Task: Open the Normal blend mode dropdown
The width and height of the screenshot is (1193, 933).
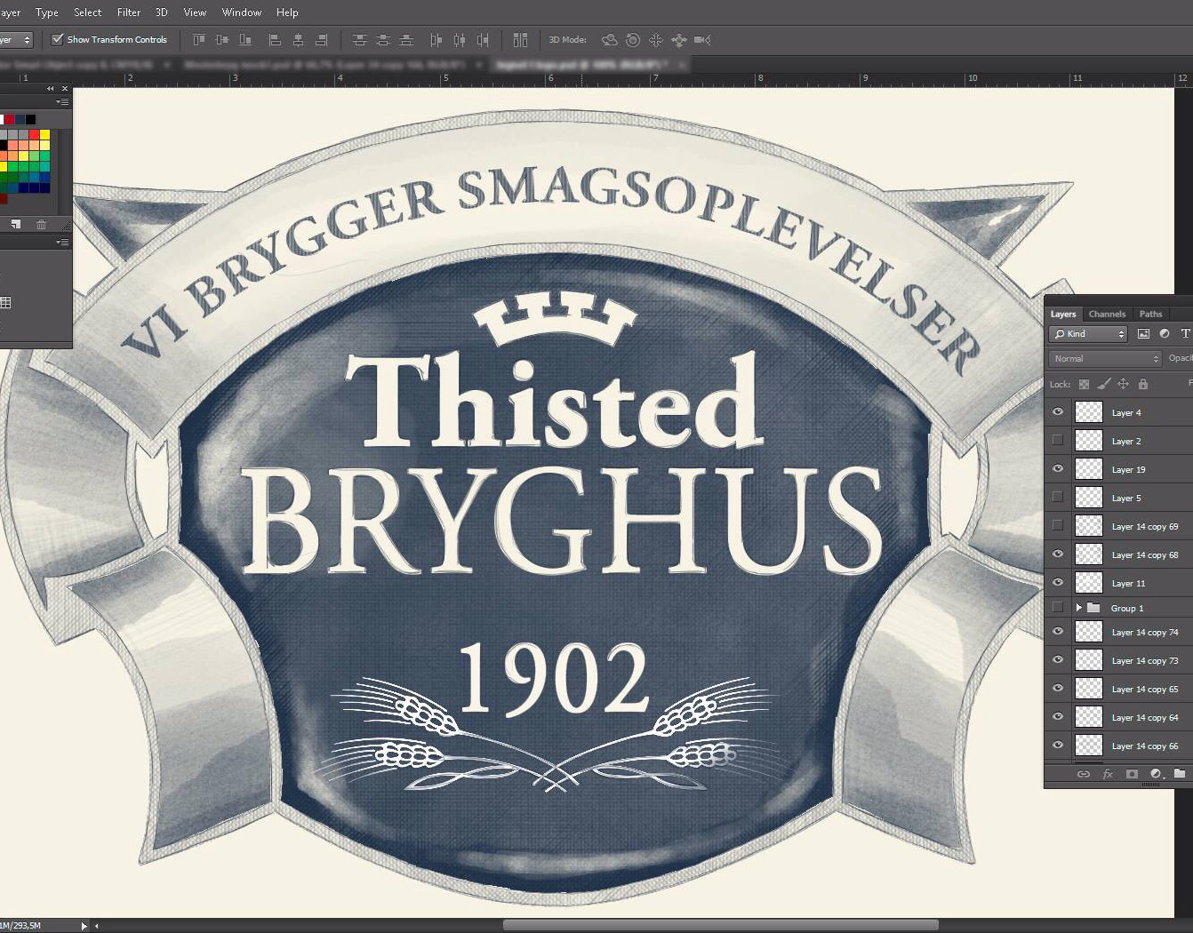Action: (1105, 358)
